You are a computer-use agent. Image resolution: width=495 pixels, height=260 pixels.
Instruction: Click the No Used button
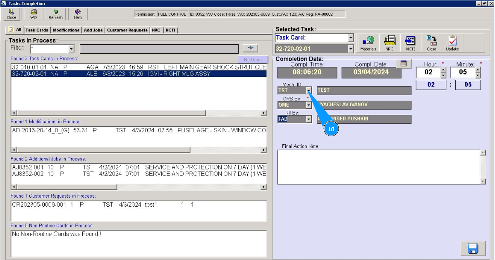[253, 60]
